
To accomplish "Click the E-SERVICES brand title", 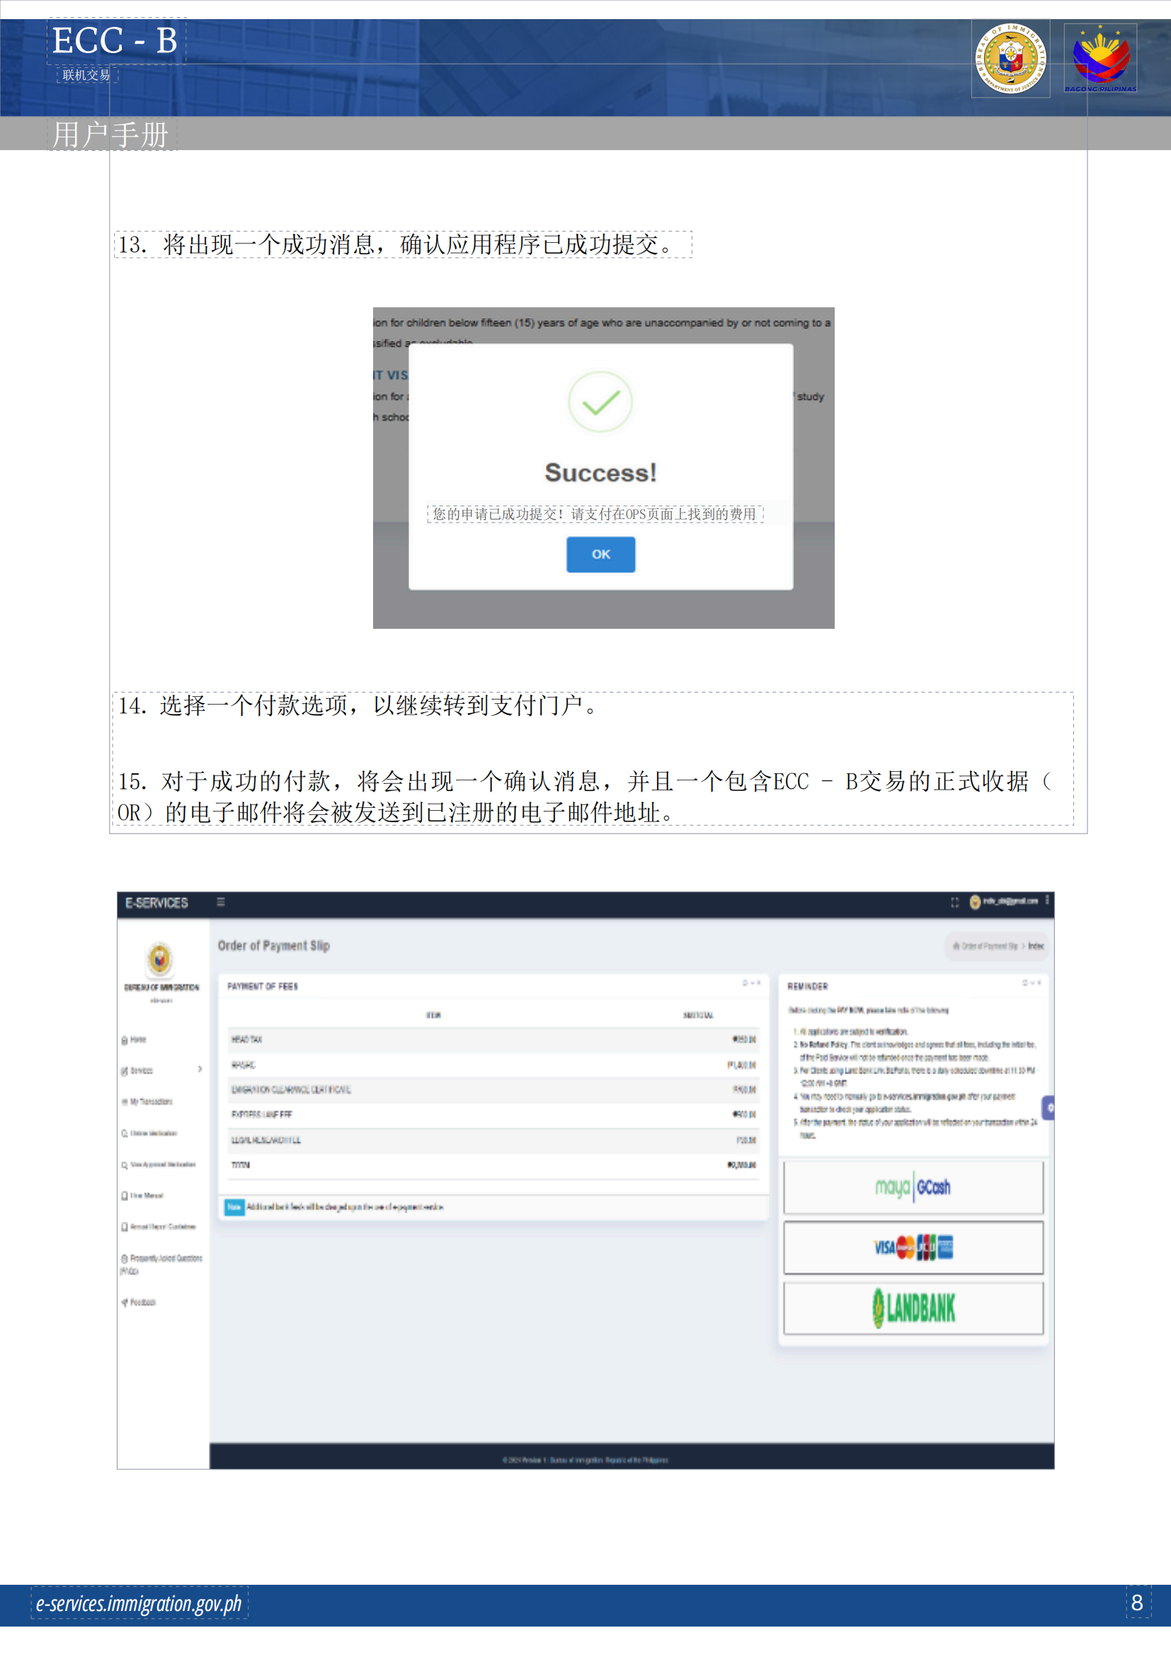I will tap(156, 903).
